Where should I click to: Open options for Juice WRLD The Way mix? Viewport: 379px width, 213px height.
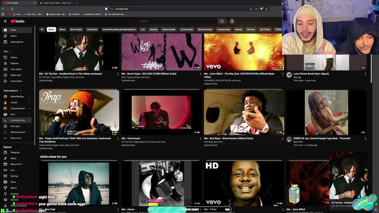point(283,74)
